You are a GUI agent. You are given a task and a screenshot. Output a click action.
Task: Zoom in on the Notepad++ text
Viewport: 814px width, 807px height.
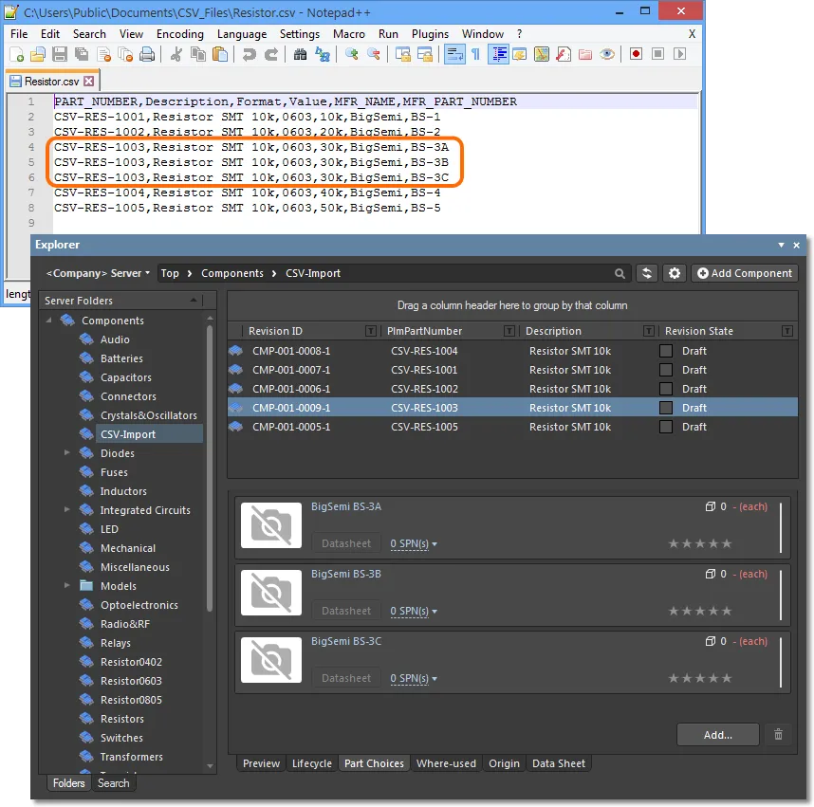tap(351, 54)
